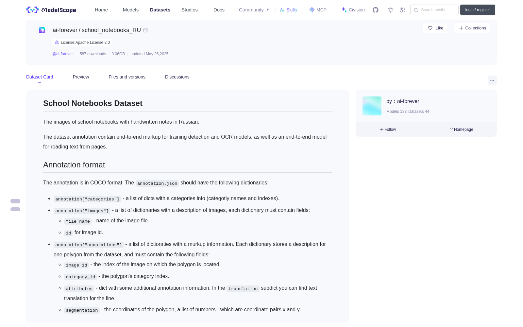Open Civision sparkle link

point(353,10)
